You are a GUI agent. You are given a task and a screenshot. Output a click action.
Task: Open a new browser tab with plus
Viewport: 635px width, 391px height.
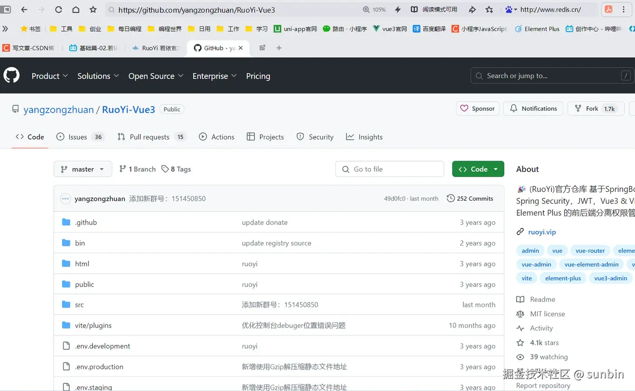click(279, 48)
